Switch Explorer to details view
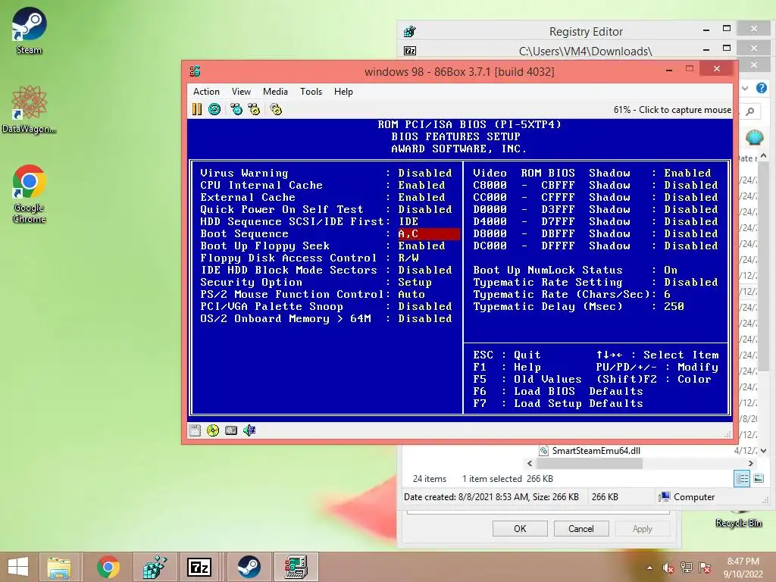The height and width of the screenshot is (582, 776). pos(742,479)
